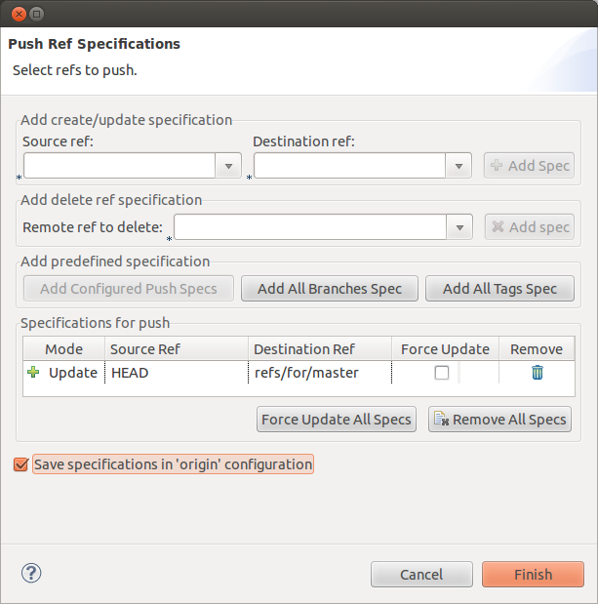598x604 pixels.
Task: Click the Finish button
Action: pos(533,575)
